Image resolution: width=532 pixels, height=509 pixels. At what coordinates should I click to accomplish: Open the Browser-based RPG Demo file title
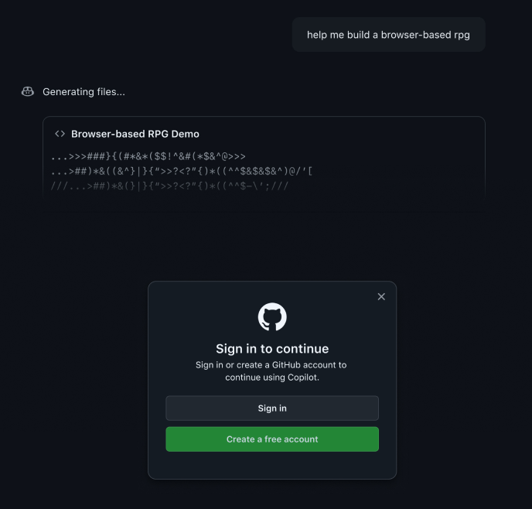(x=135, y=134)
